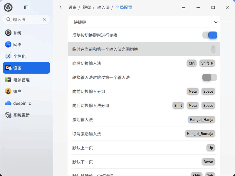
Task: Edit Hangul_Hanja shortcut for 激活输入法
Action: (202, 119)
